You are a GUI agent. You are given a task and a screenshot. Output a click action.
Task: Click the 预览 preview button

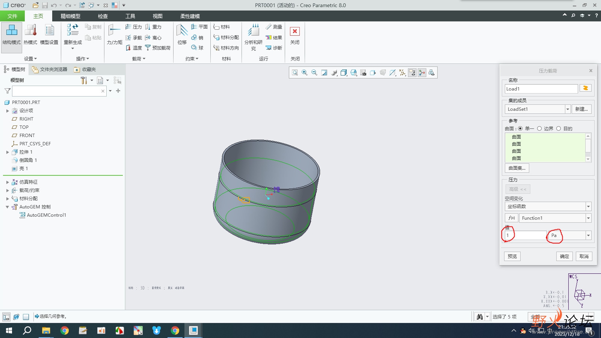click(512, 257)
